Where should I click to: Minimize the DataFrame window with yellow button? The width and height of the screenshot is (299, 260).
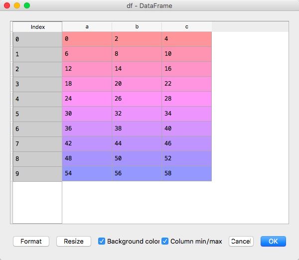pos(17,5)
